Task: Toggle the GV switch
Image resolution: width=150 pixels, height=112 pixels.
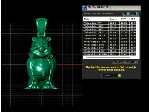Action: click(126, 14)
